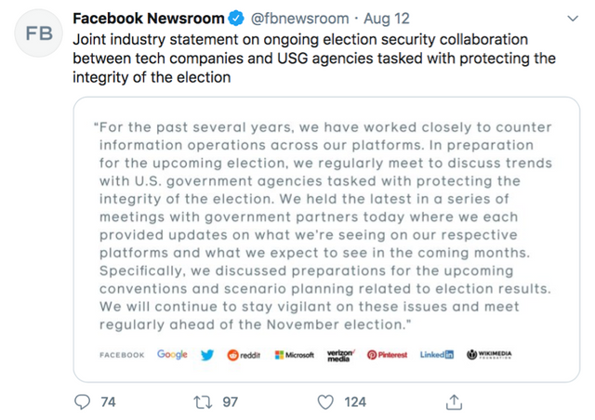This screenshot has width=595, height=420.
Task: Click the 97 retweets count
Action: click(231, 402)
